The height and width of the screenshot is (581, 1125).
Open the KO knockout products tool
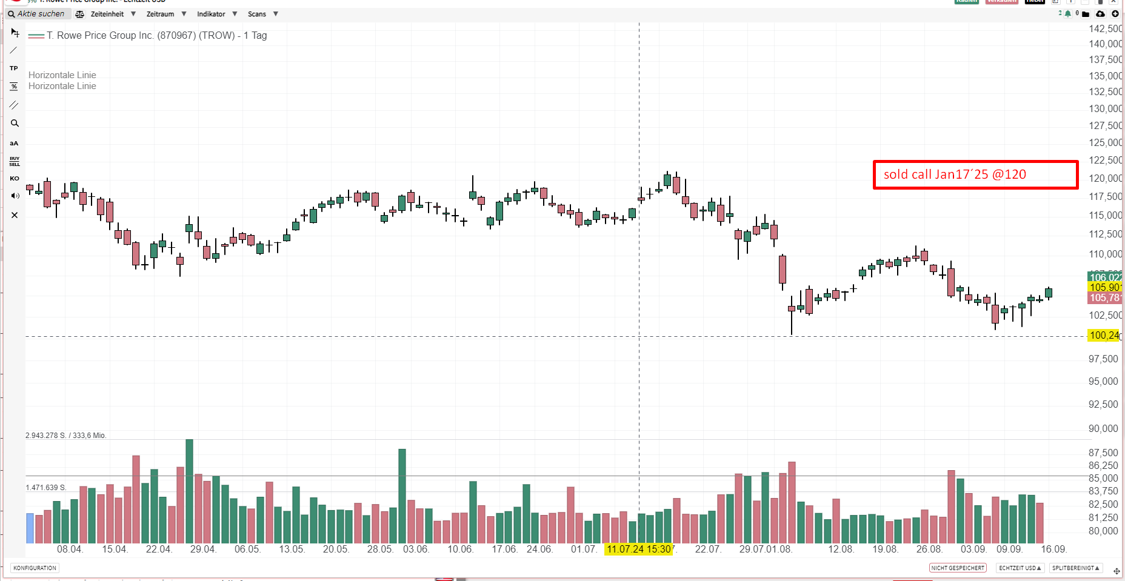pyautogui.click(x=14, y=178)
